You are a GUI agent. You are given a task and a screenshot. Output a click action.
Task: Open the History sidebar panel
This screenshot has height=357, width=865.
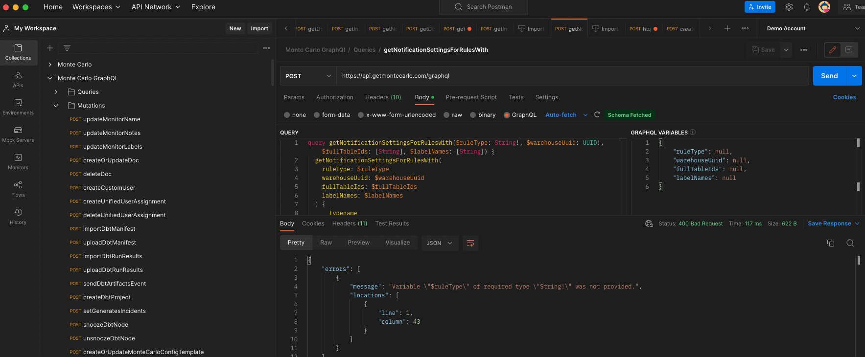18,217
